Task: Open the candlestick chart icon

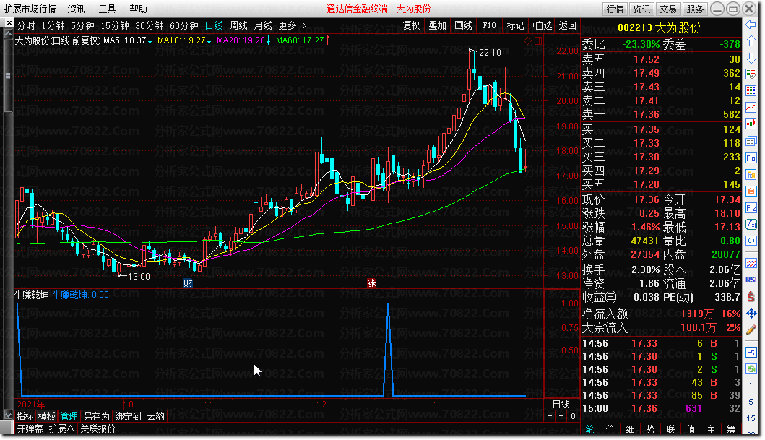Action: point(751,124)
